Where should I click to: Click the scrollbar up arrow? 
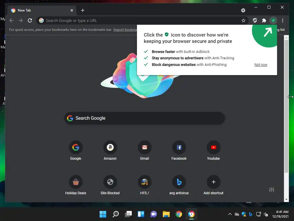pos(286,38)
